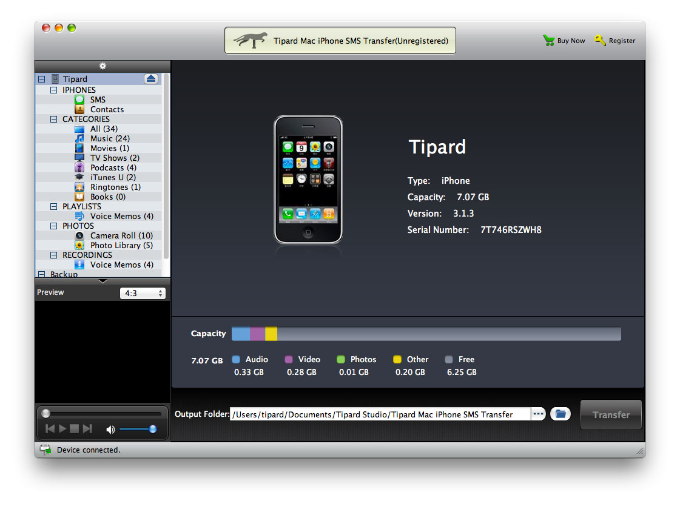Click the eject icon next to Tipard device
Screen dimensions: 680x506
tap(151, 78)
